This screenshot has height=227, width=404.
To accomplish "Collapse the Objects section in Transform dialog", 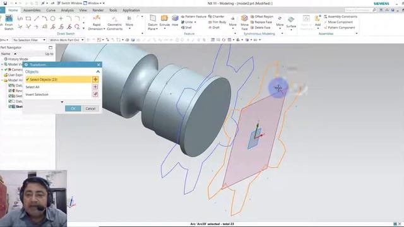I will coord(98,71).
